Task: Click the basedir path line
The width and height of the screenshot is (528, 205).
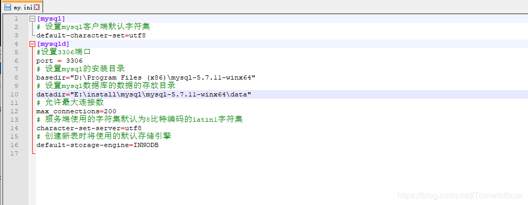Action: pos(146,77)
